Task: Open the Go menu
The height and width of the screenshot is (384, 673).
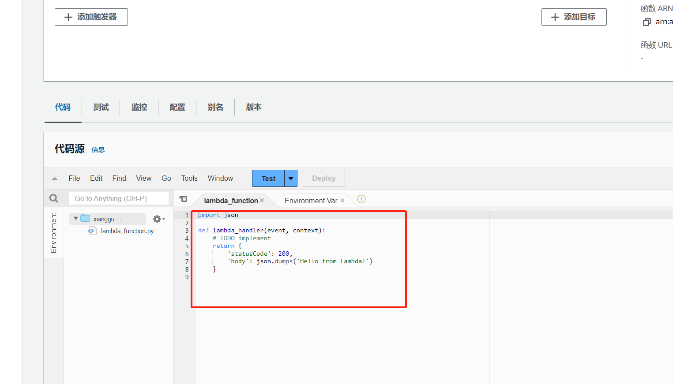Action: [166, 178]
